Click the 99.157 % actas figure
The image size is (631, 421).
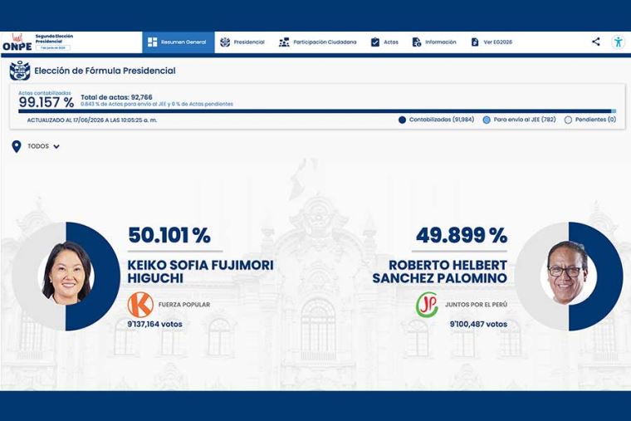[46, 102]
